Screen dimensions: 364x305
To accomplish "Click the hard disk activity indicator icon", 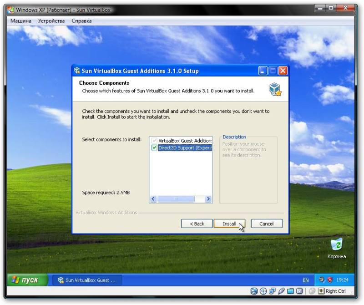I will 254,291.
